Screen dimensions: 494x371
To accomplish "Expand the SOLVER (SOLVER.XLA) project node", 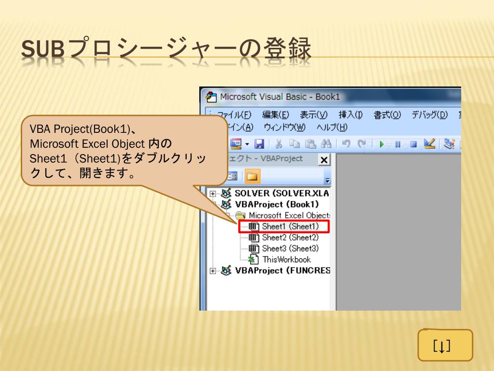I will coord(213,194).
